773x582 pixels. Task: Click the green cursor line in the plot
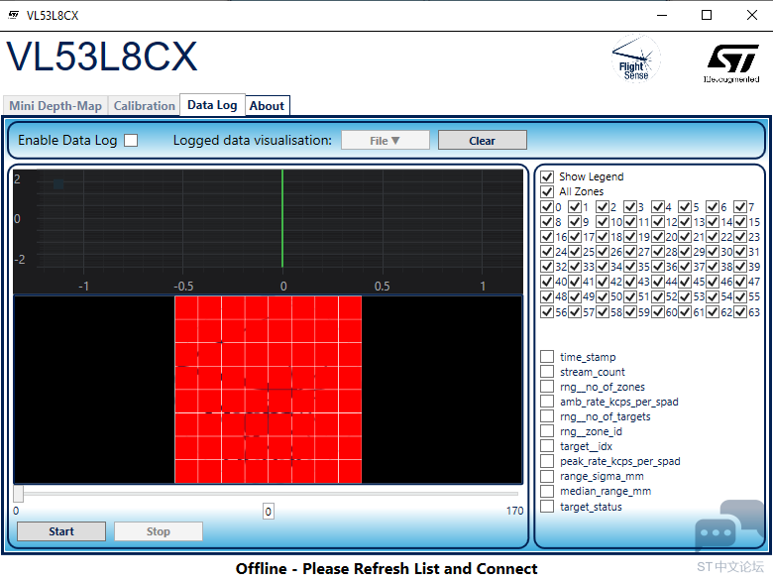coord(282,218)
